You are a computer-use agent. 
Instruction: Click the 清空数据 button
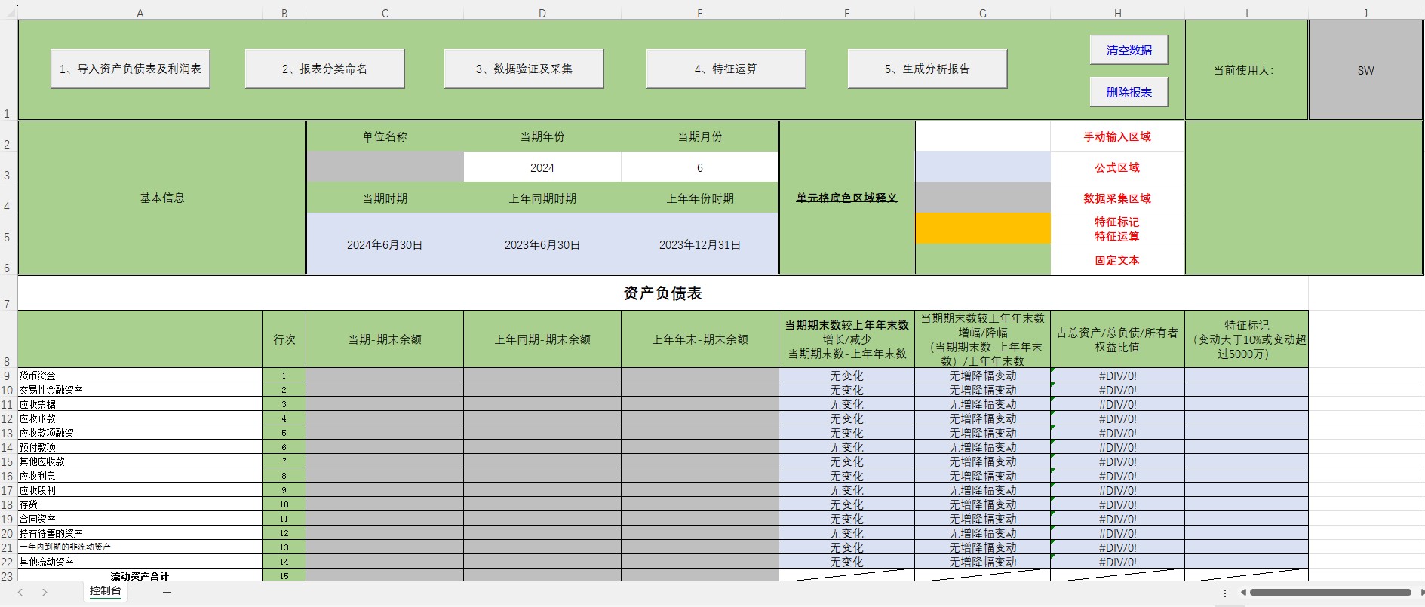tap(1129, 50)
